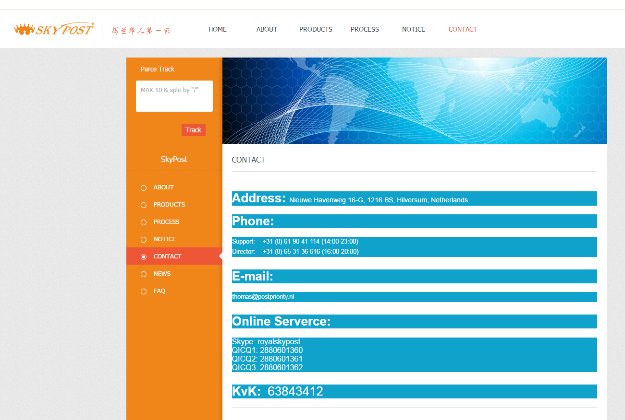
Task: Click the thomas@postpriority.nl email address
Action: (263, 297)
